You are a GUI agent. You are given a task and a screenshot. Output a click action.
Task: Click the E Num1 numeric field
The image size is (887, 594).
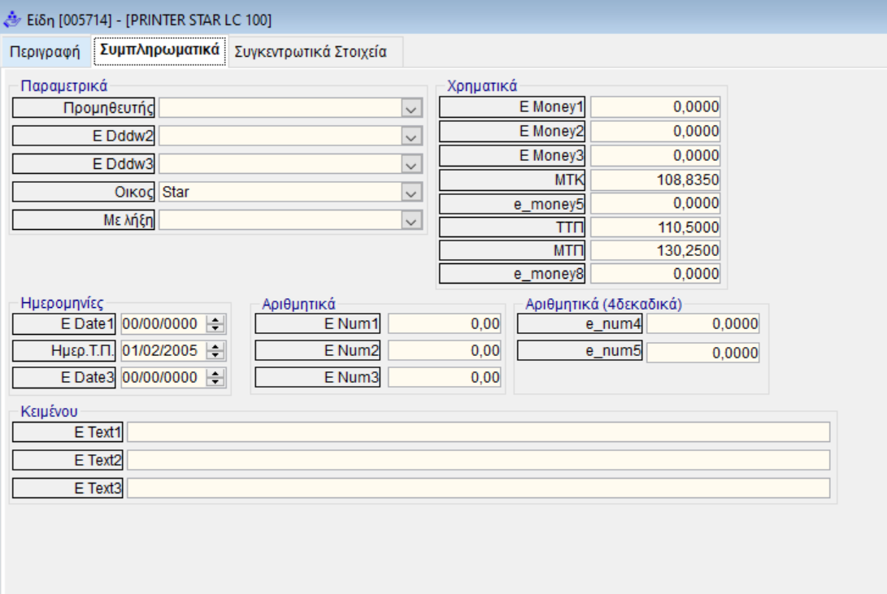445,325
